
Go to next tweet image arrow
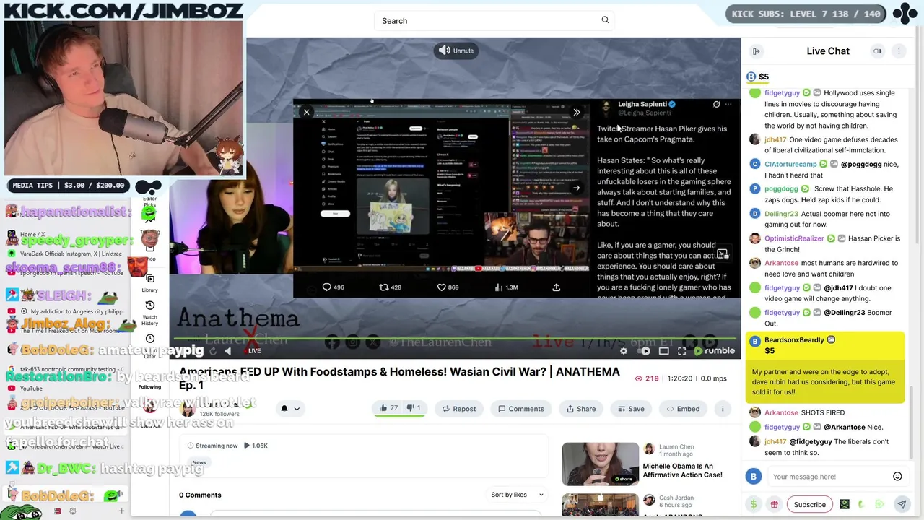576,188
